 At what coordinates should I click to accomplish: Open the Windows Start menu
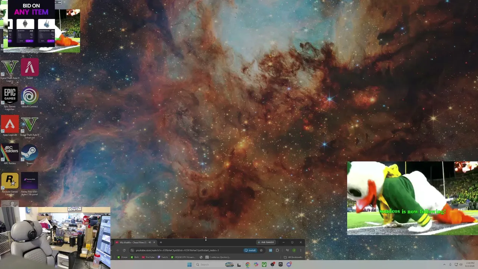tap(189, 265)
